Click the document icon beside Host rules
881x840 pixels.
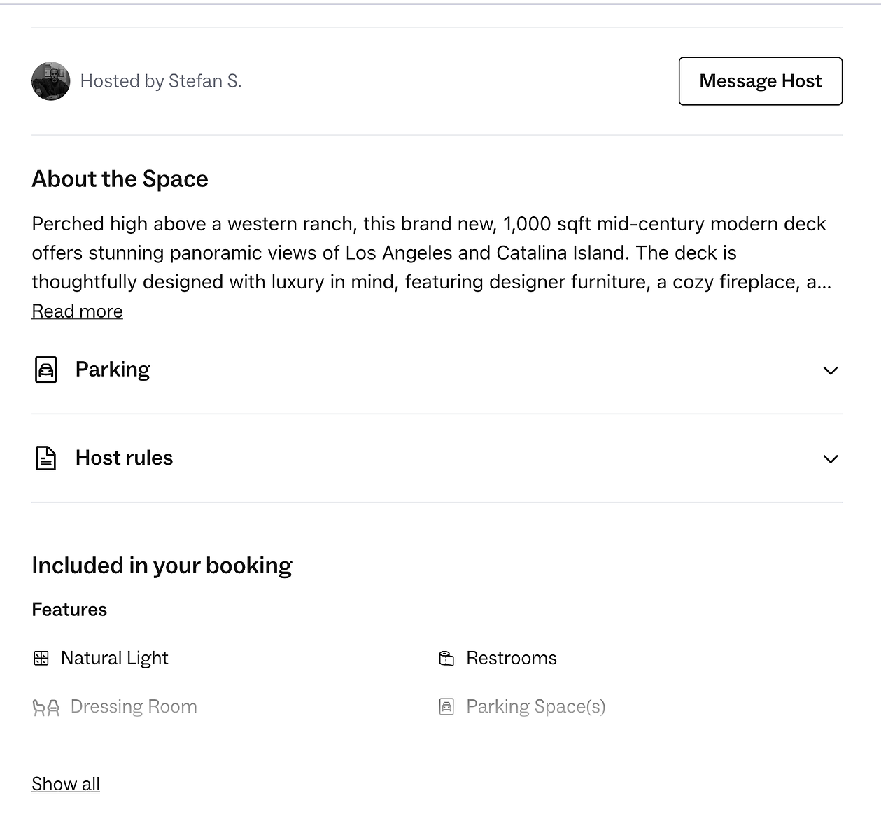pyautogui.click(x=46, y=458)
